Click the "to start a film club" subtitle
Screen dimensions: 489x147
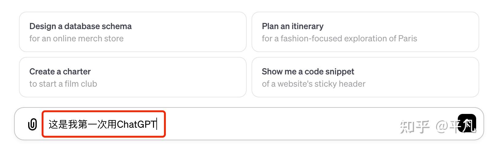[63, 84]
